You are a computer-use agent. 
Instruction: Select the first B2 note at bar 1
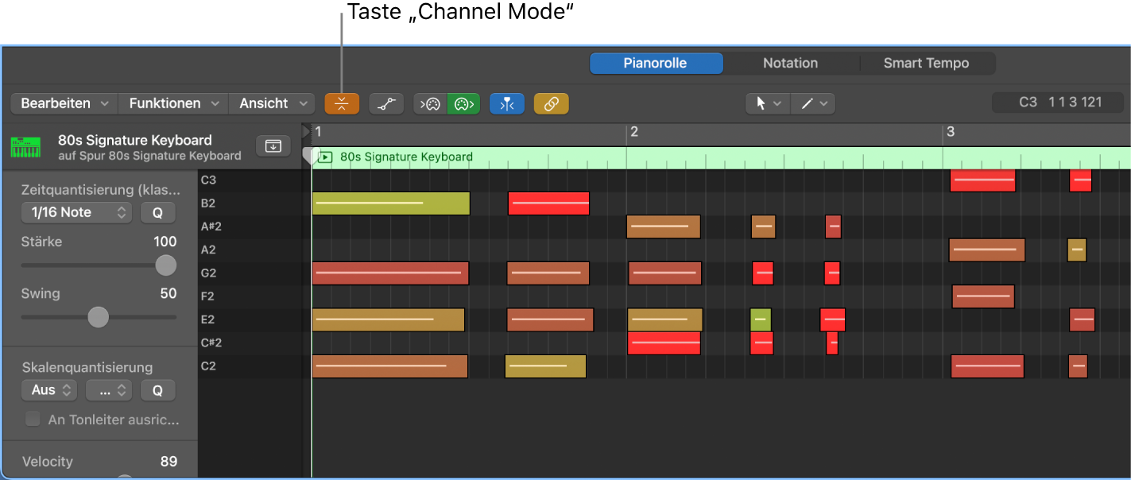coord(390,203)
